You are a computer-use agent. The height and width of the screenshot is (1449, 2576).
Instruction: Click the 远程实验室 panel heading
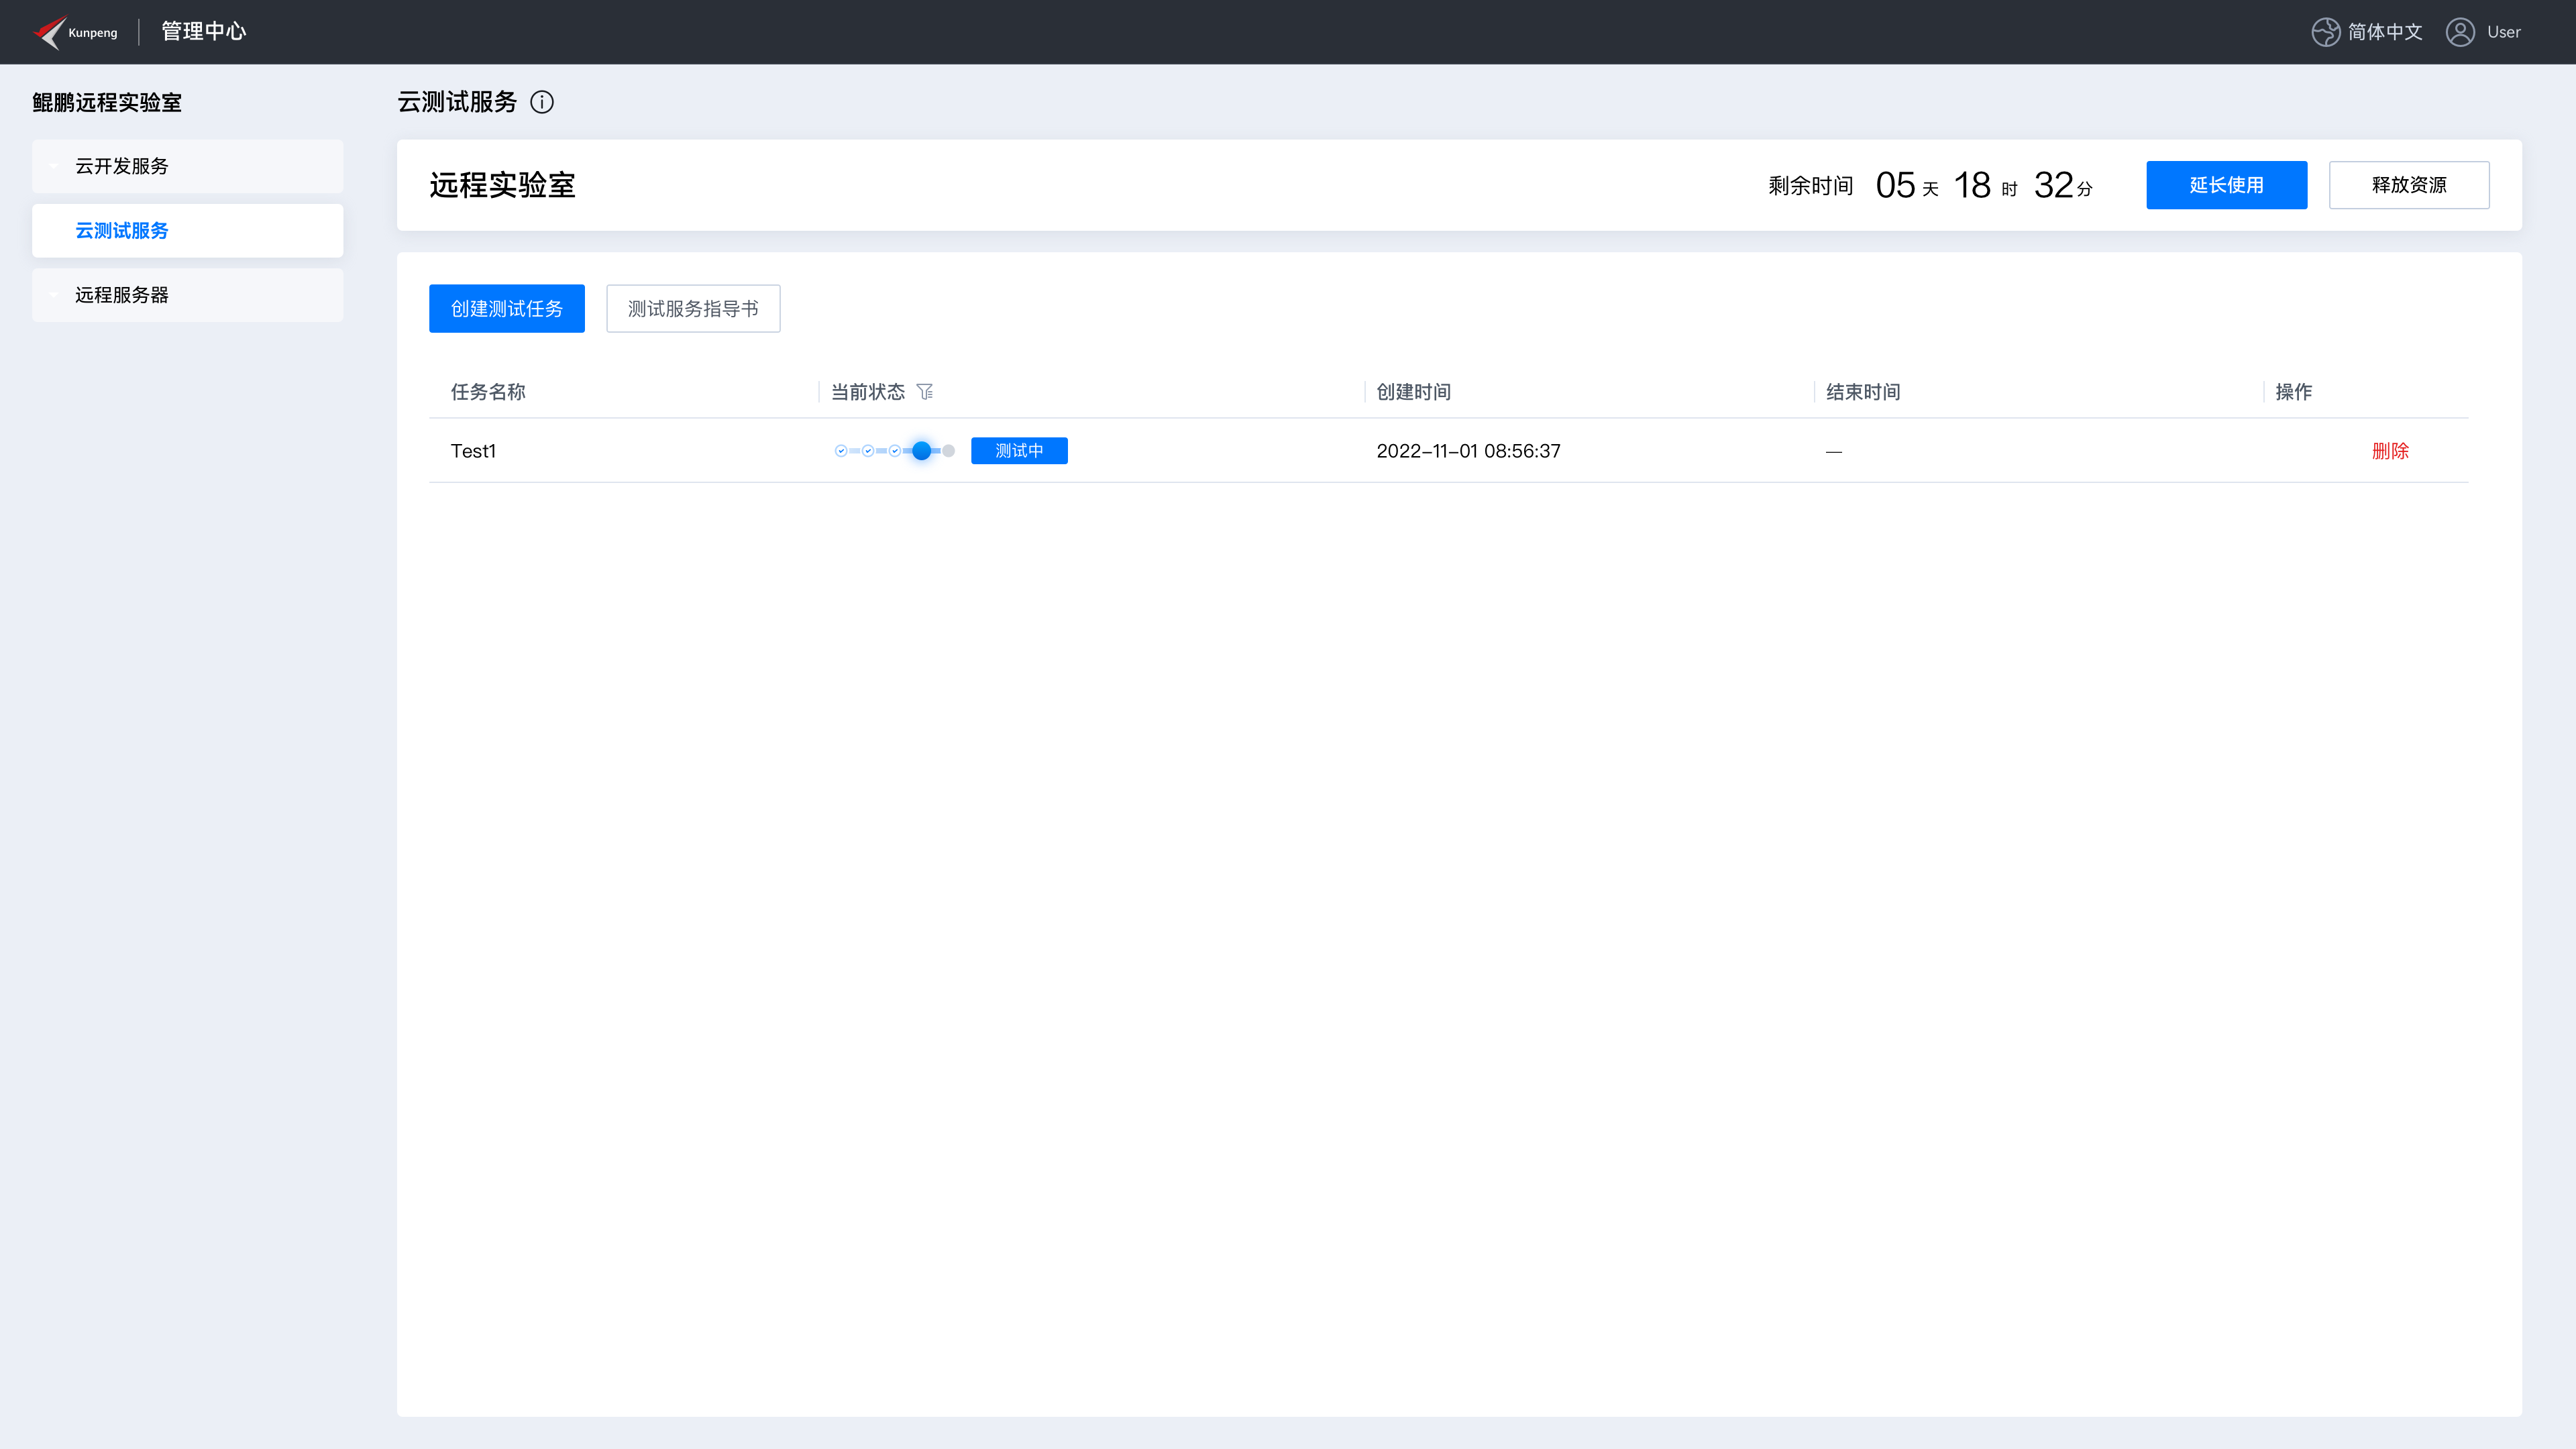[x=503, y=185]
